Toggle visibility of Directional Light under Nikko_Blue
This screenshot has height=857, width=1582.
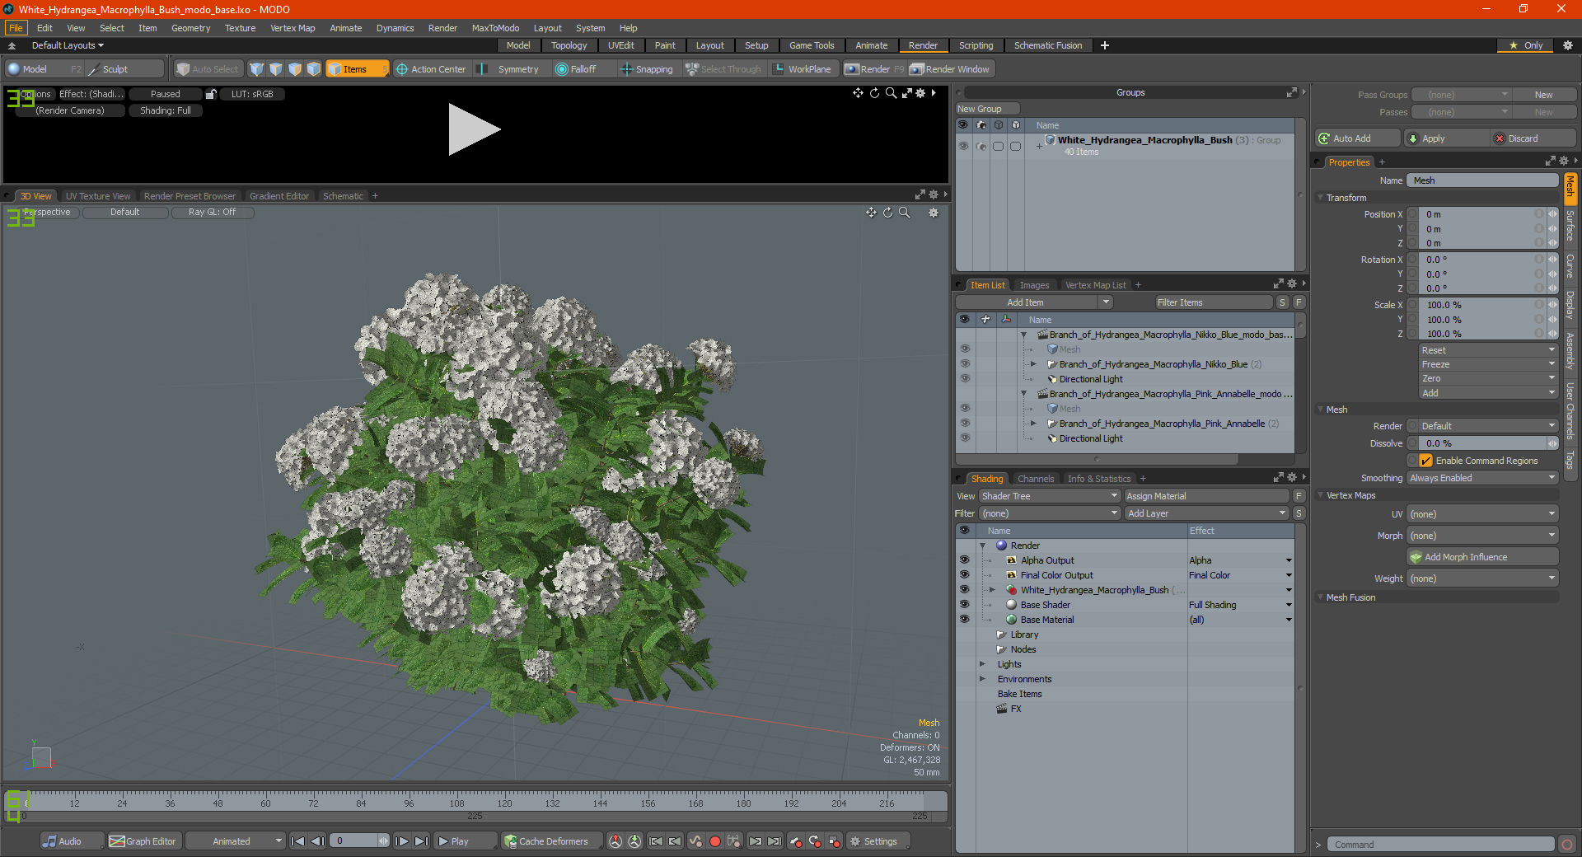(x=965, y=379)
